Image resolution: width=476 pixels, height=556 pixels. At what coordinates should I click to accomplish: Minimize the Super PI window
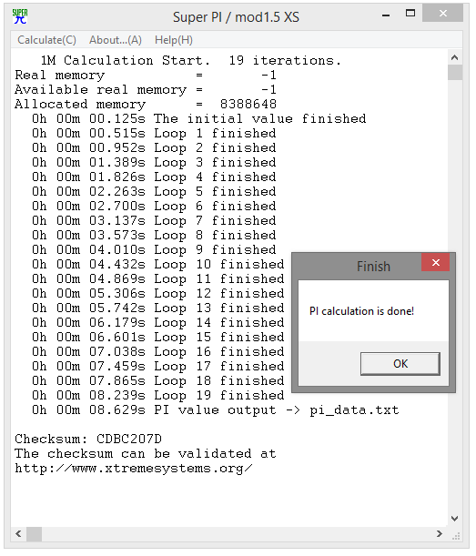click(386, 15)
